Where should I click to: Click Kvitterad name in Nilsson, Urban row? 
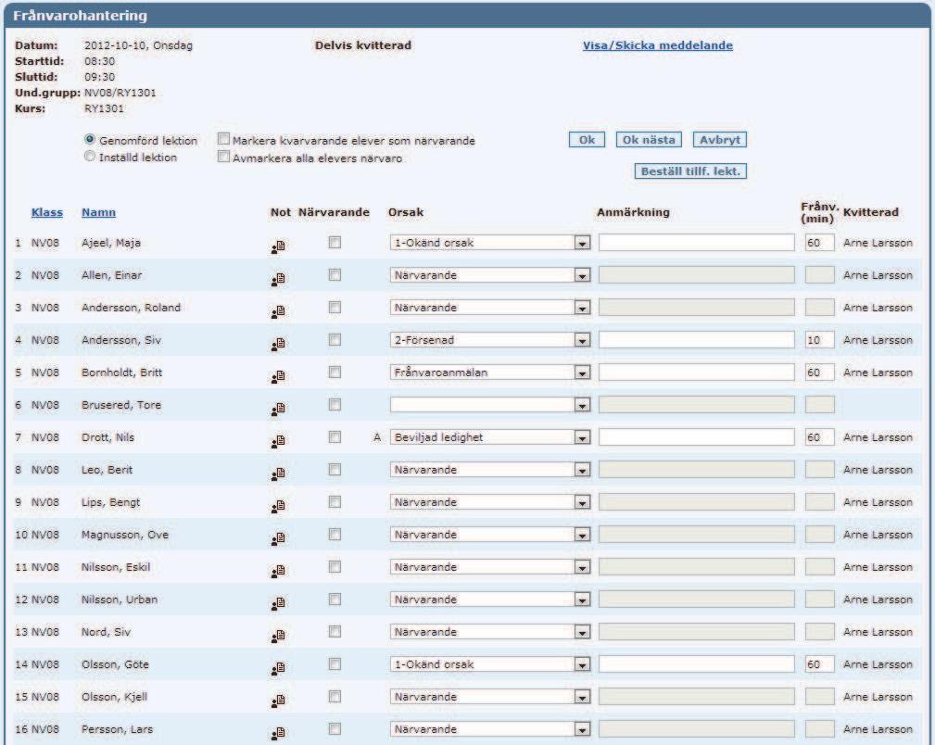(878, 600)
